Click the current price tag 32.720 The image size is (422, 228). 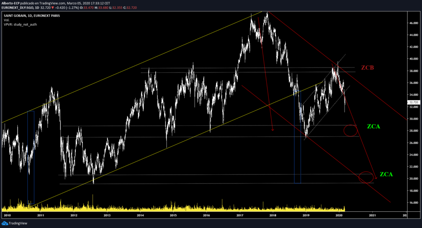click(414, 102)
